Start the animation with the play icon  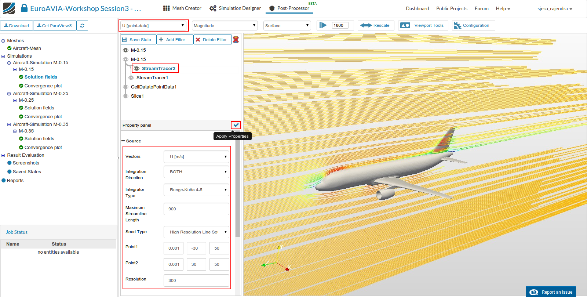323,25
